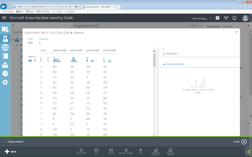Open browser home icon
Image resolution: width=252 pixels, height=157 pixels.
click(x=241, y=7)
